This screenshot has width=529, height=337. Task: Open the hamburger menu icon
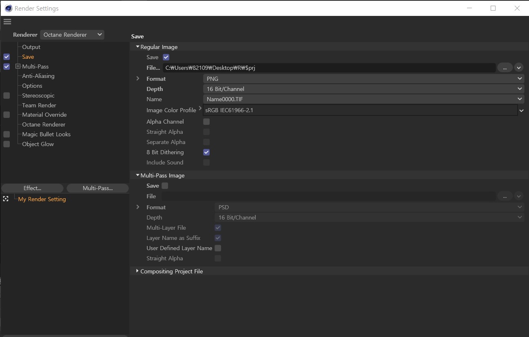pyautogui.click(x=7, y=22)
